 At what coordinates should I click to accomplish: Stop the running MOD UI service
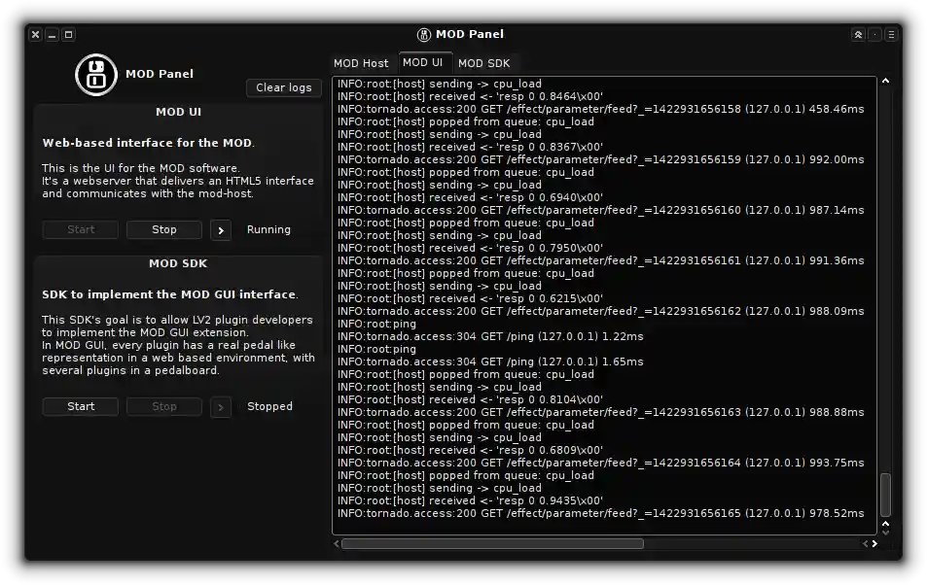[163, 229]
